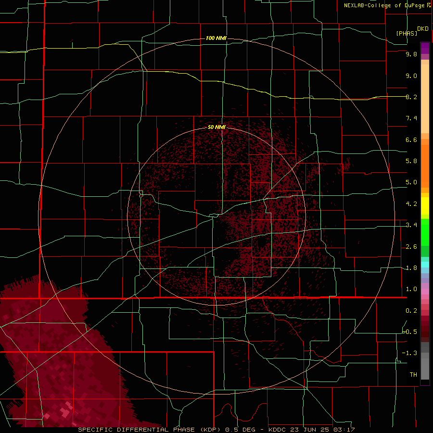Click the -1.3 scale value
The height and width of the screenshot is (433, 433).
point(410,353)
